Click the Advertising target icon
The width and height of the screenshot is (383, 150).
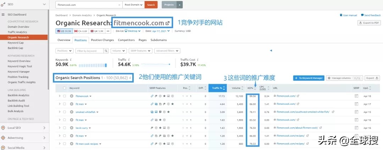pyautogui.click(x=3, y=138)
